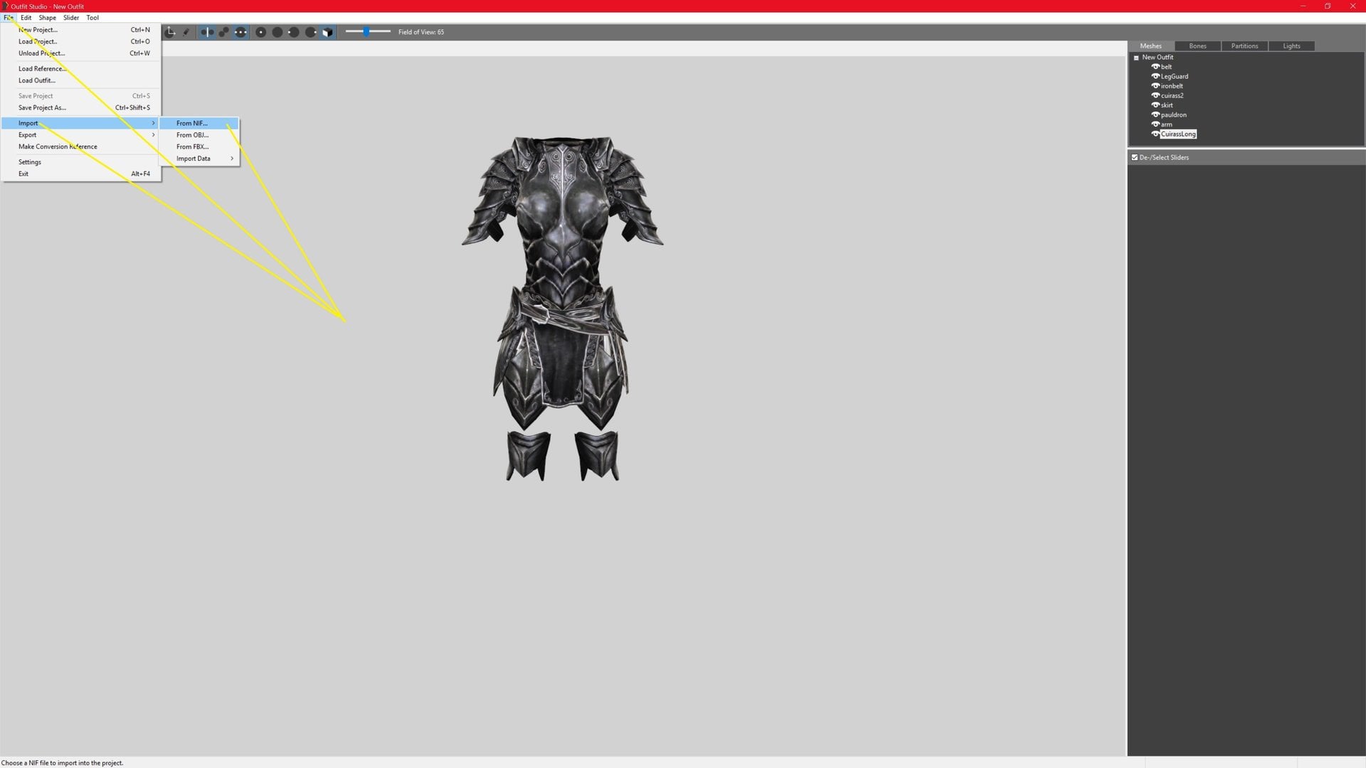Select the pivot brush icon in toolbar
The image size is (1366, 768).
[x=186, y=32]
